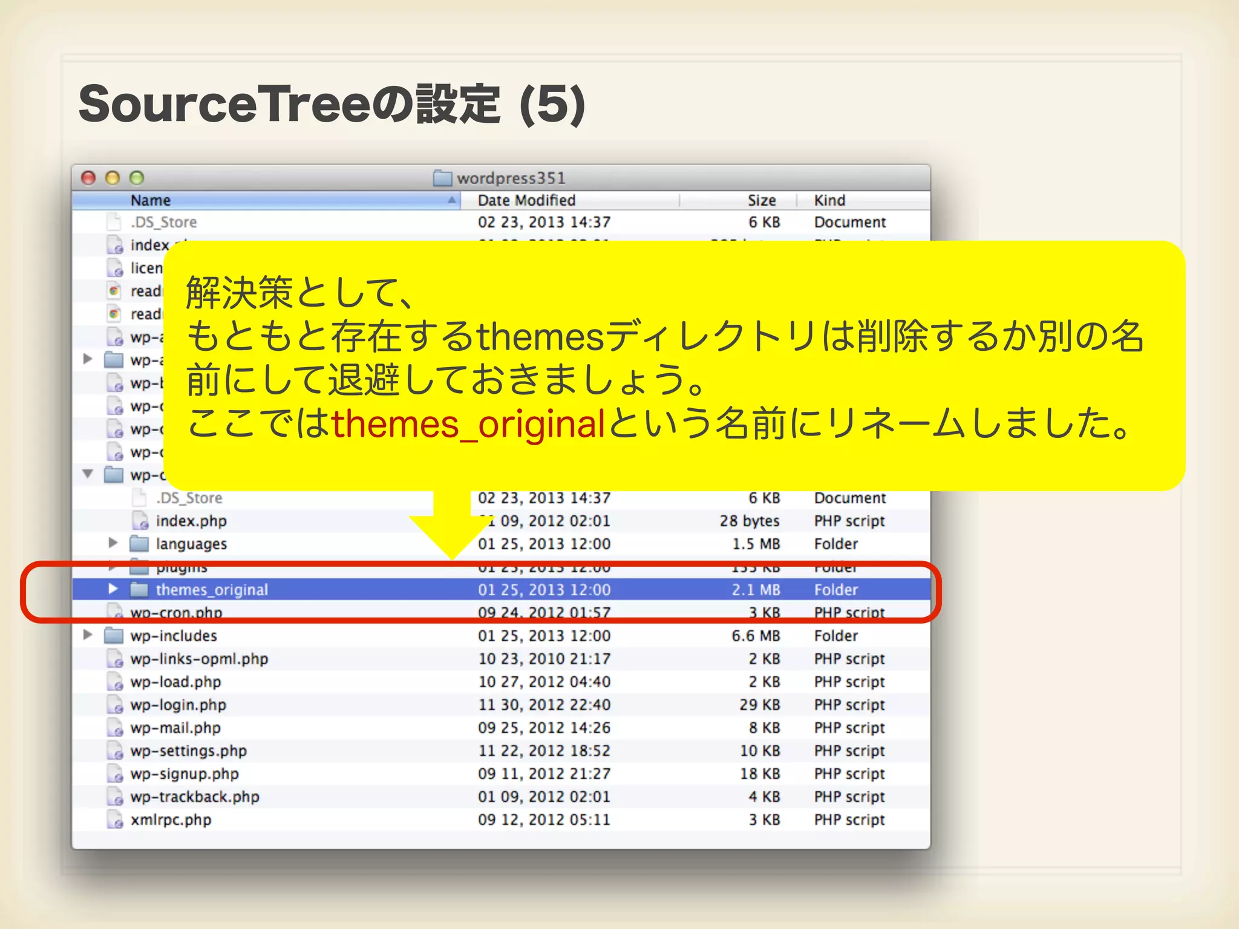Toggle the Name column sort-order arrow
Image resolution: width=1239 pixels, height=929 pixels.
pos(451,200)
